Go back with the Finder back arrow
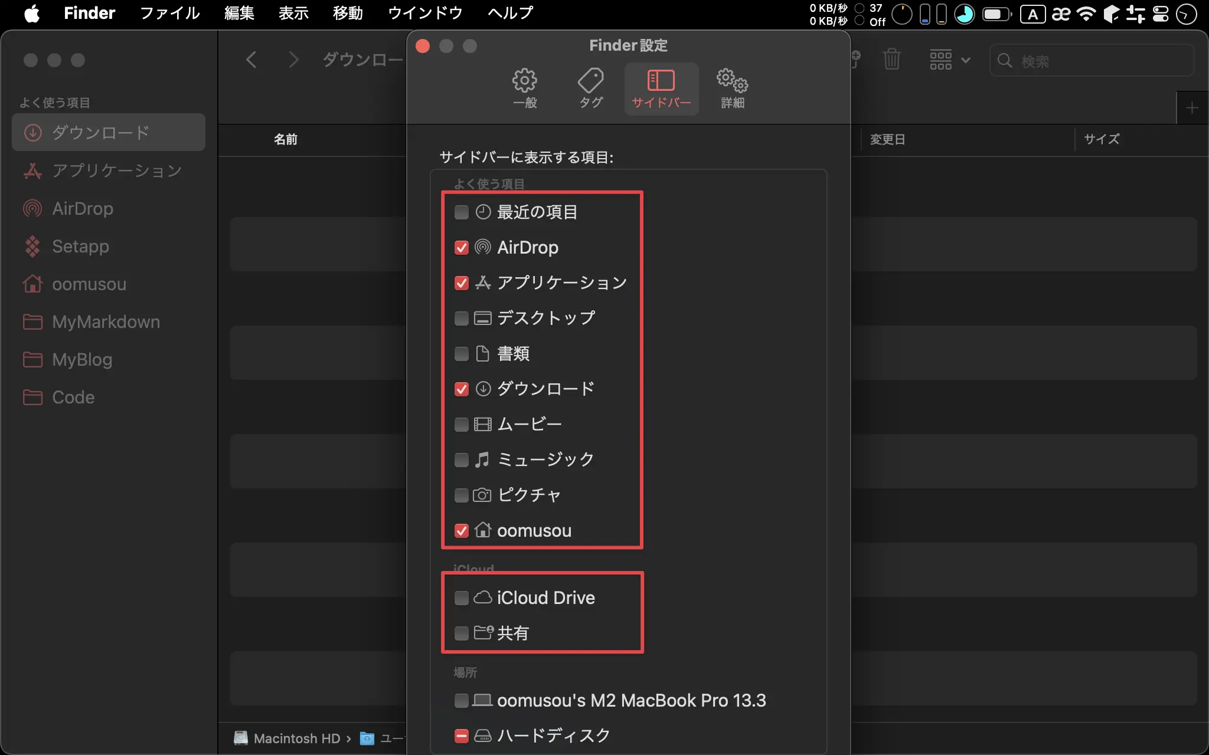The image size is (1209, 755). pos(251,60)
